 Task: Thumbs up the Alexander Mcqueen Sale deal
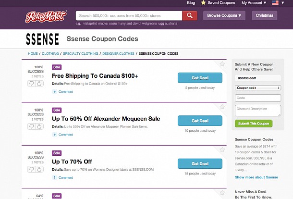39,126
